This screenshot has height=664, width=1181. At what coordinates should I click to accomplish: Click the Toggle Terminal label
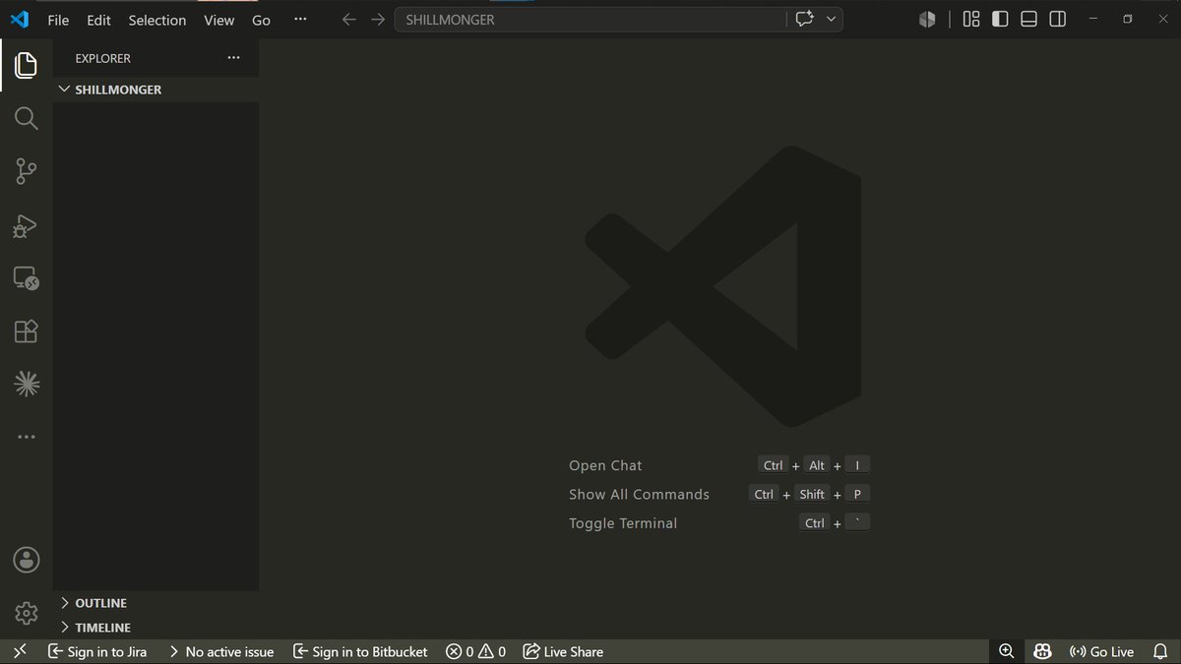pyautogui.click(x=623, y=523)
